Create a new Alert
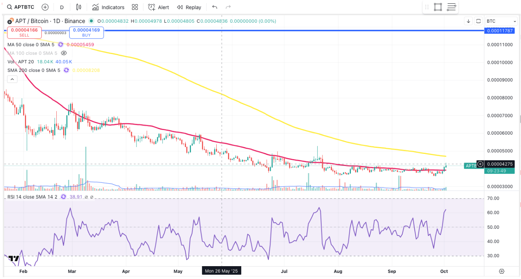Viewport: 521px width, 279px height. (x=158, y=7)
